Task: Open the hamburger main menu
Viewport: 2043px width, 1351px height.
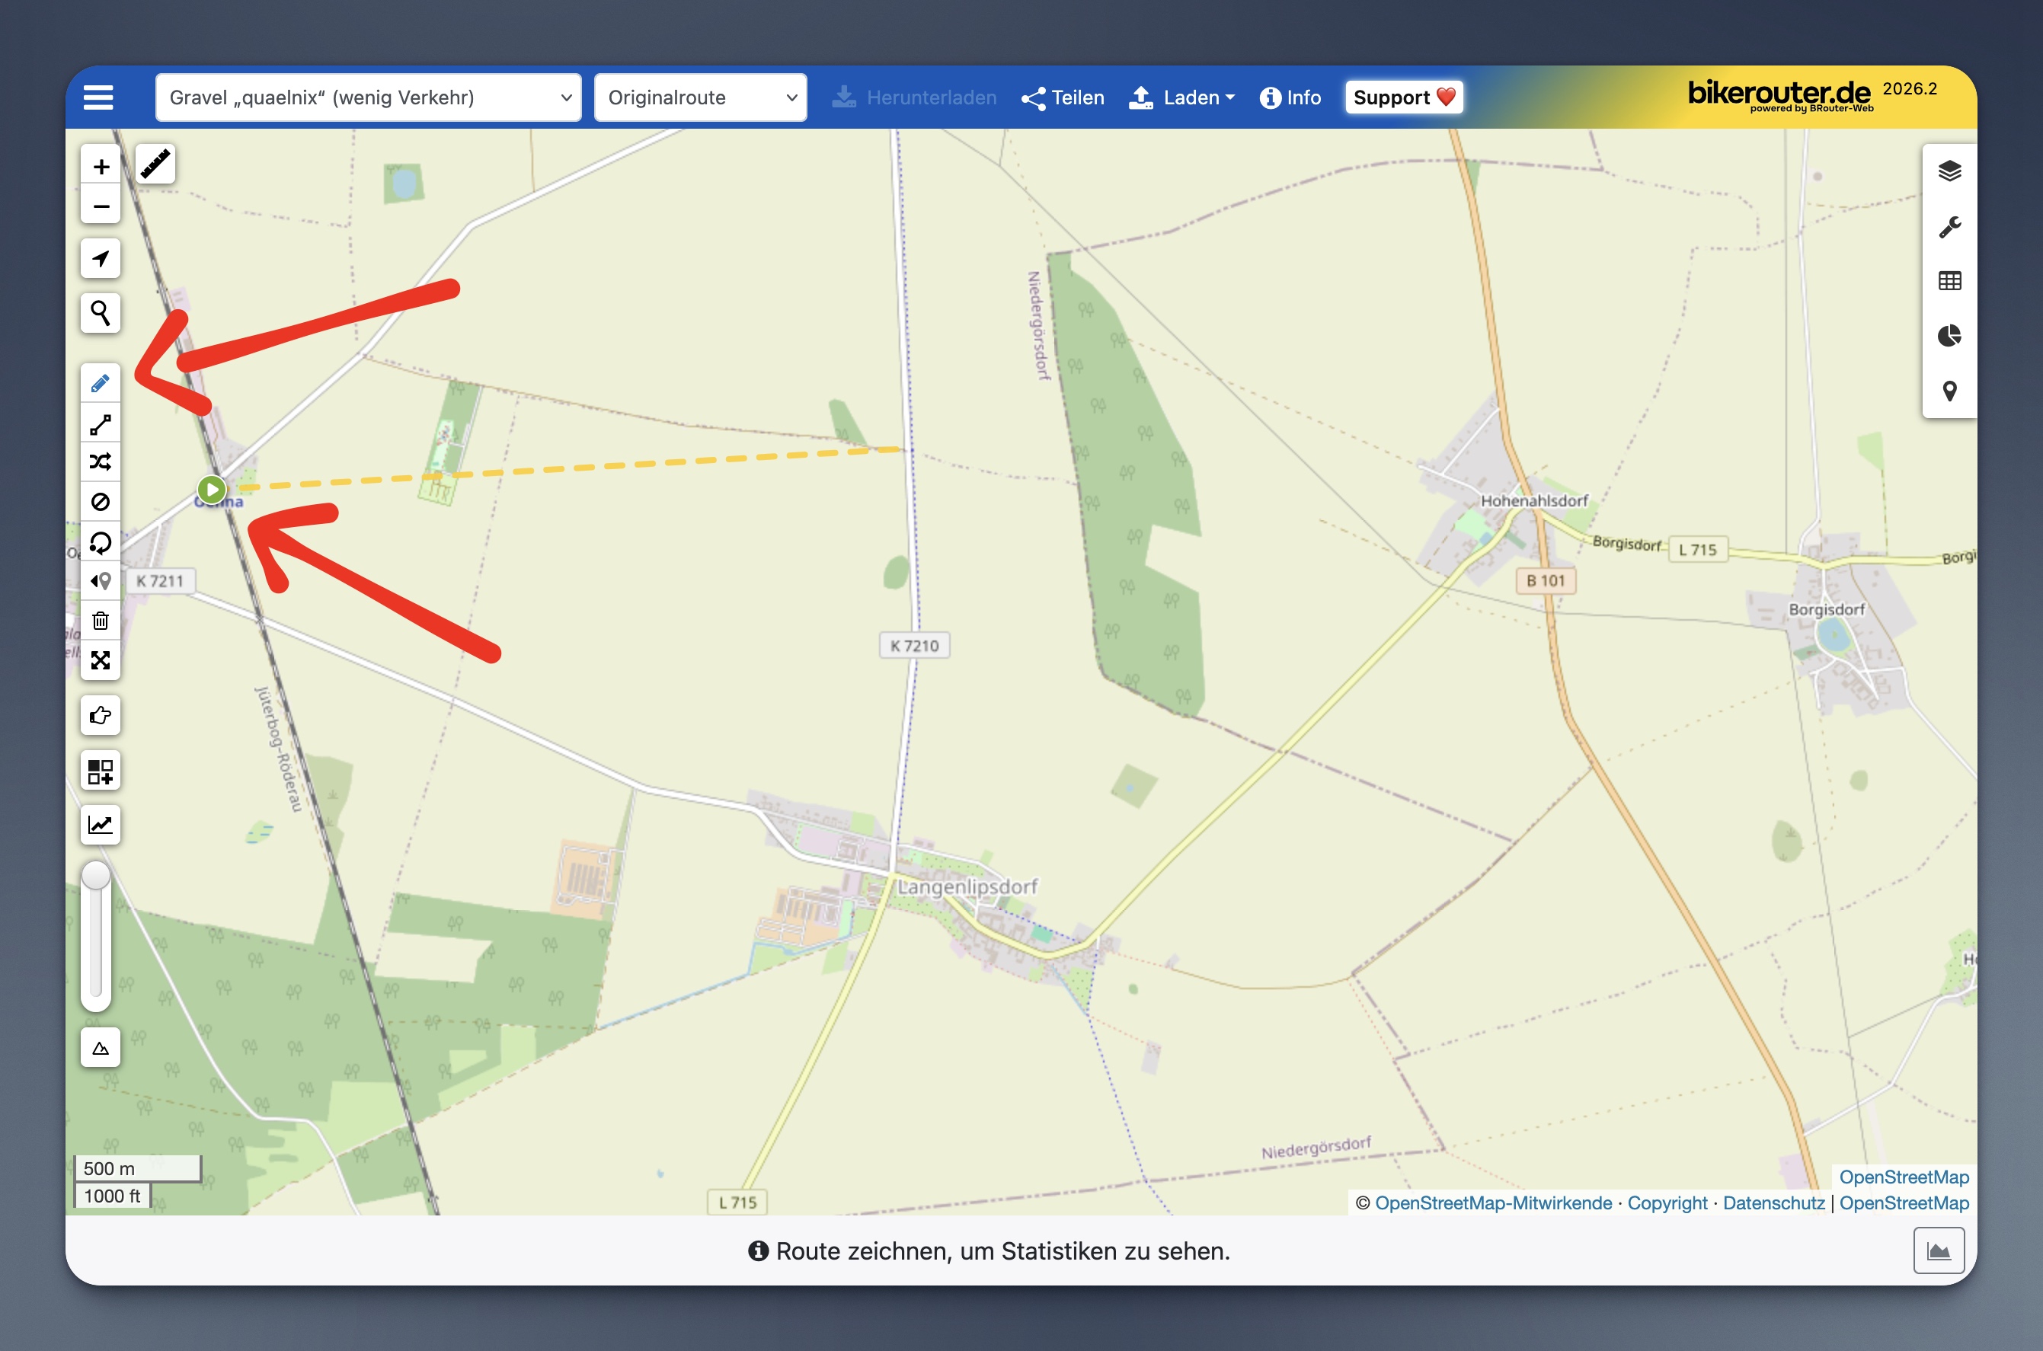Action: click(98, 97)
